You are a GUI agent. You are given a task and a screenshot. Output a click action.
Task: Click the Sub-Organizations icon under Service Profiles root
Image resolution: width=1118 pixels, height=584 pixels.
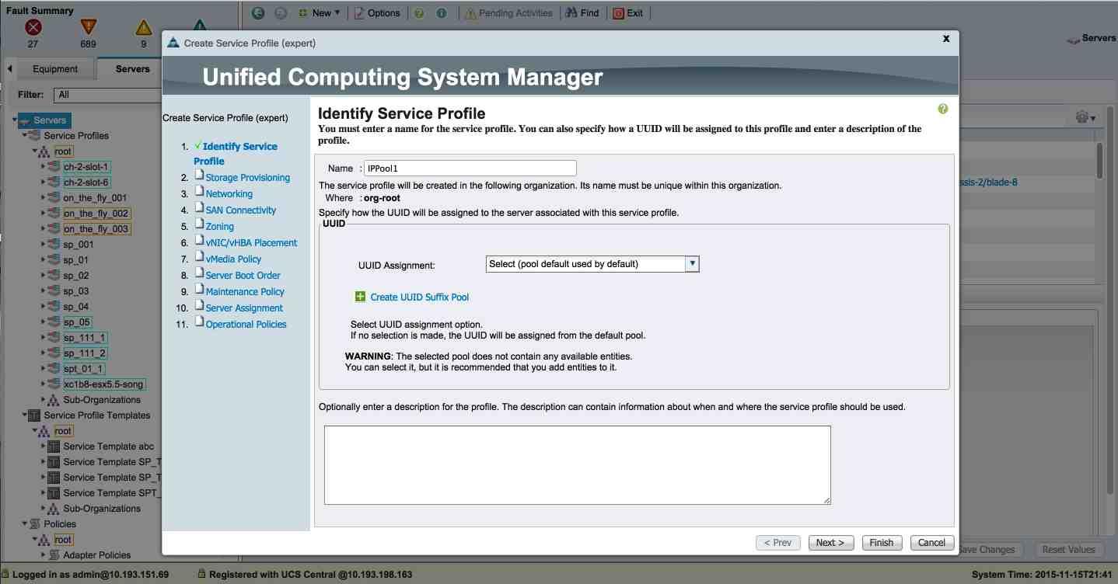point(54,400)
